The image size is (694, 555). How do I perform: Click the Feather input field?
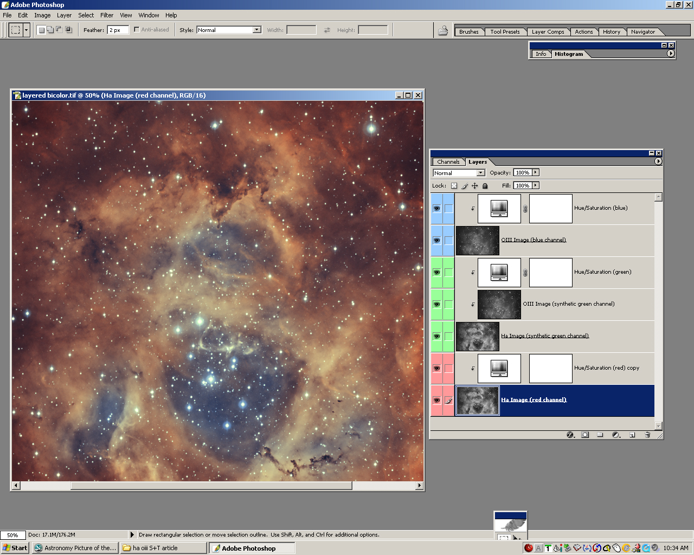(x=118, y=30)
